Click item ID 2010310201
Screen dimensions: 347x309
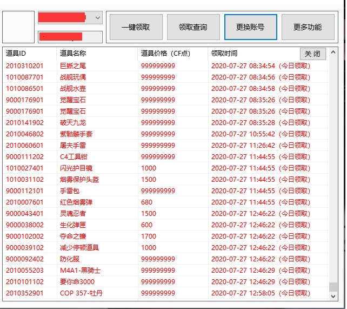tap(24, 66)
